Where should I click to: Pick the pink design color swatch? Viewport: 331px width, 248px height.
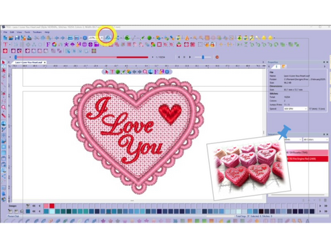[46, 205]
